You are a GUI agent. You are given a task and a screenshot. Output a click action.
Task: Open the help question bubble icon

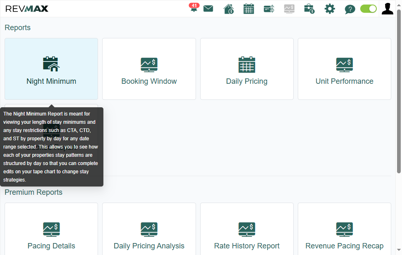coord(350,9)
